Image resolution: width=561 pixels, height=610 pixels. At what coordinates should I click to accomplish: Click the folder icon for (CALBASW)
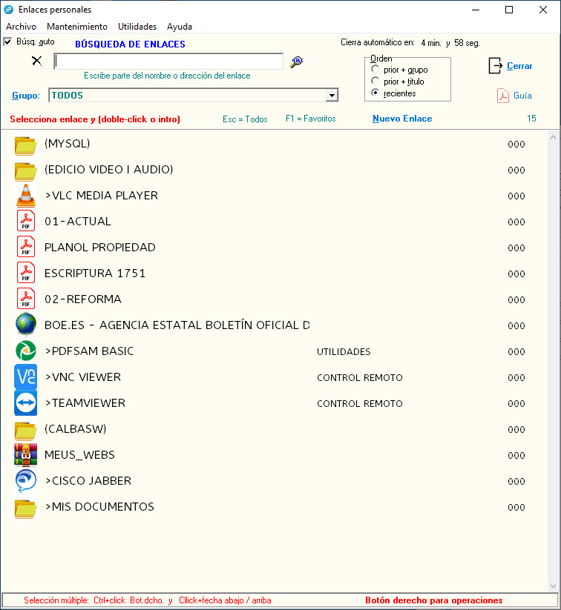pyautogui.click(x=26, y=431)
